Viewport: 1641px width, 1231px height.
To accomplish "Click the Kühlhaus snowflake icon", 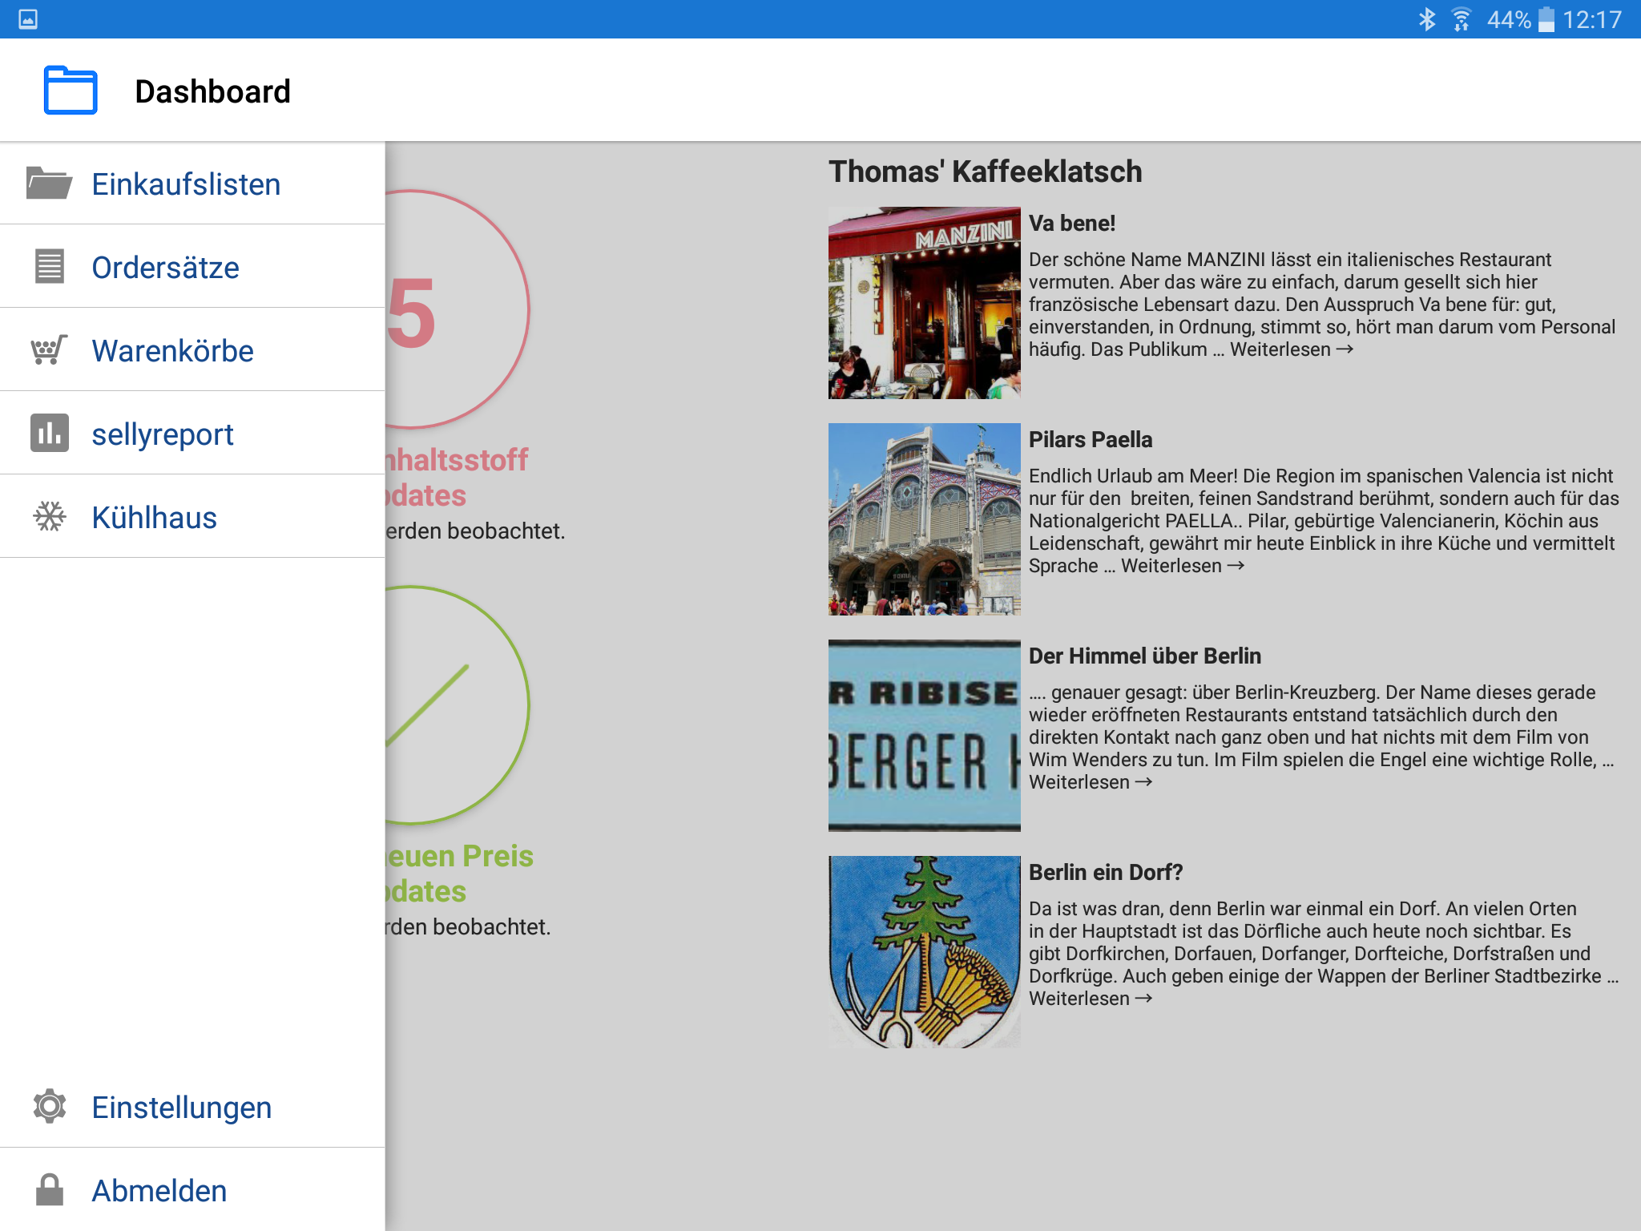I will pos(49,517).
